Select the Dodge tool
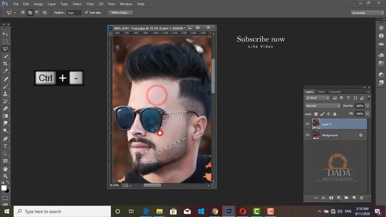The height and width of the screenshot is (217, 386). (5, 131)
